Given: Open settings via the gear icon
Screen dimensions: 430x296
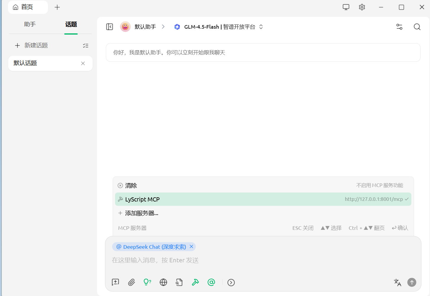Looking at the screenshot, I should coord(362,7).
